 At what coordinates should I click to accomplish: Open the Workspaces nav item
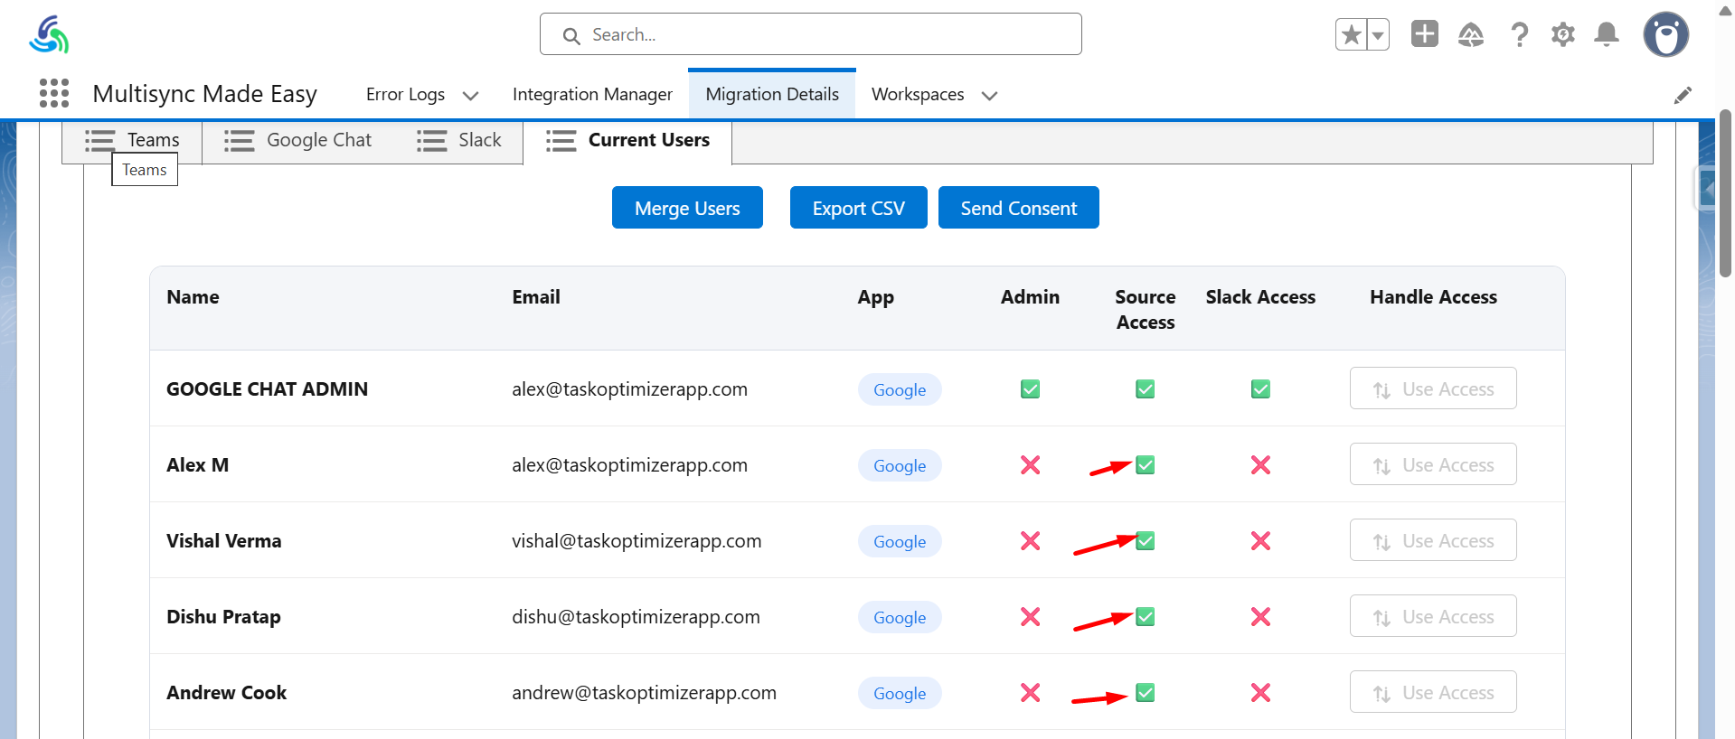pos(918,94)
